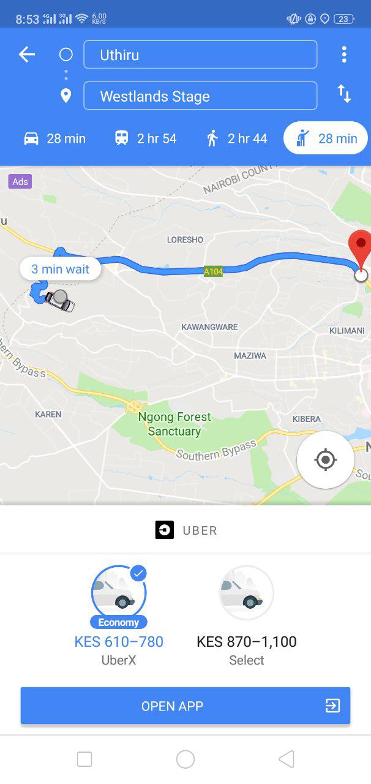This screenshot has height=784, width=371.
Task: Tap the back arrow icon
Action: pos(27,55)
